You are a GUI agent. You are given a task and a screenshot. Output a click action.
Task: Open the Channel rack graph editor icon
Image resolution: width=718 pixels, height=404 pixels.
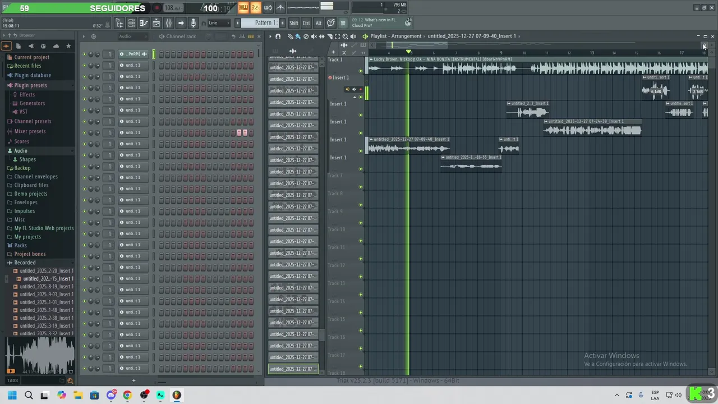pyautogui.click(x=242, y=36)
